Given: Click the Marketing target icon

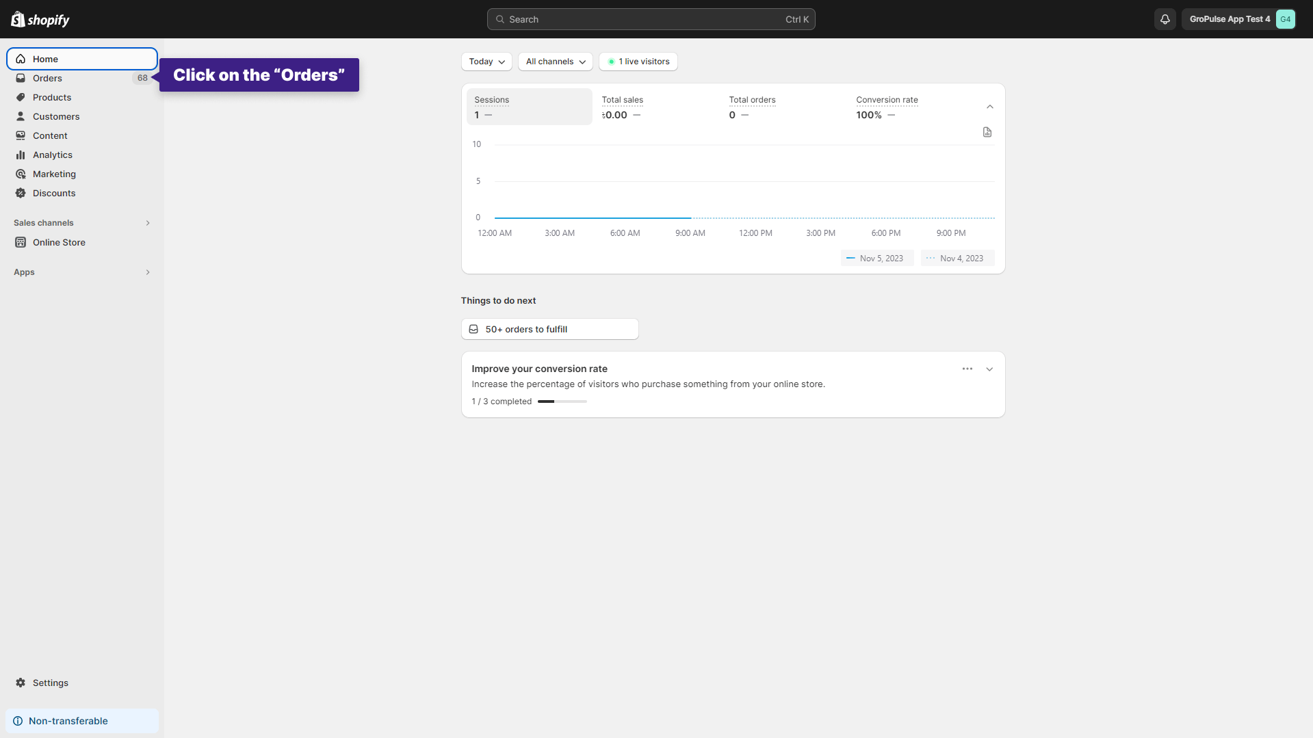Looking at the screenshot, I should coord(21,174).
